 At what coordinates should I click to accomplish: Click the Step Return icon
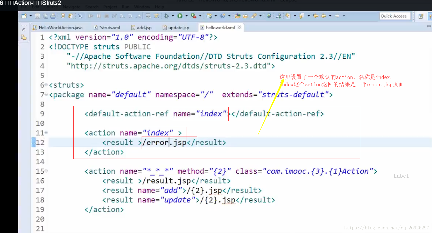click(138, 16)
